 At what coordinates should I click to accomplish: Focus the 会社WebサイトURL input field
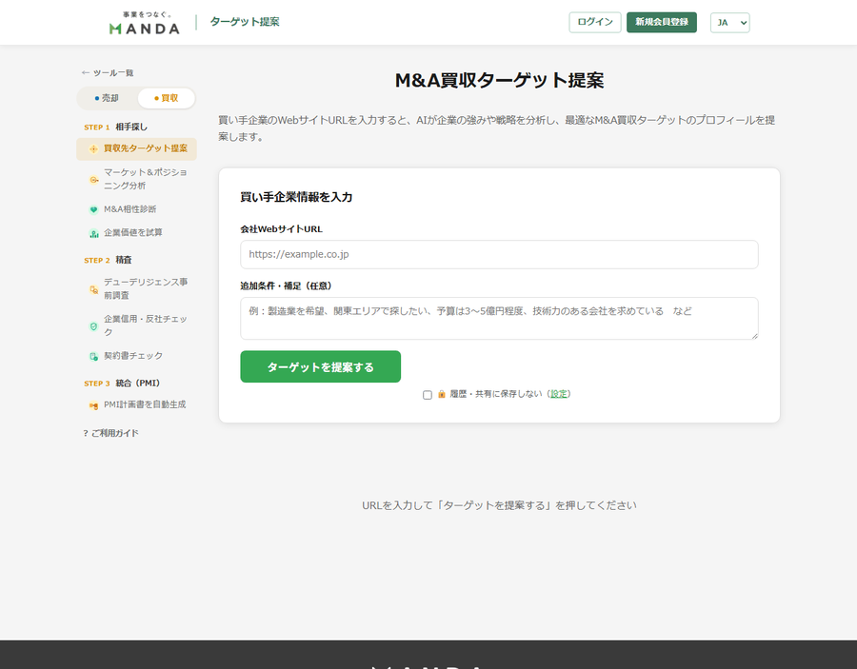point(499,254)
